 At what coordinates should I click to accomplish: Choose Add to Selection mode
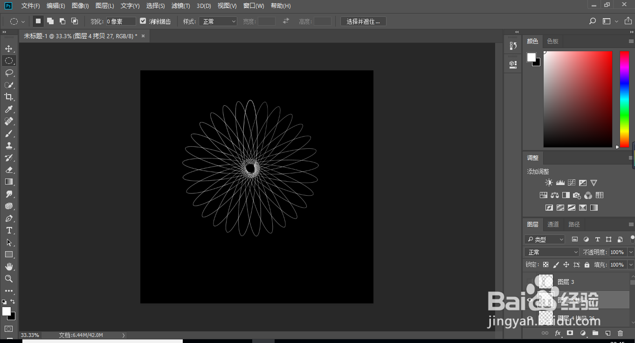click(50, 21)
